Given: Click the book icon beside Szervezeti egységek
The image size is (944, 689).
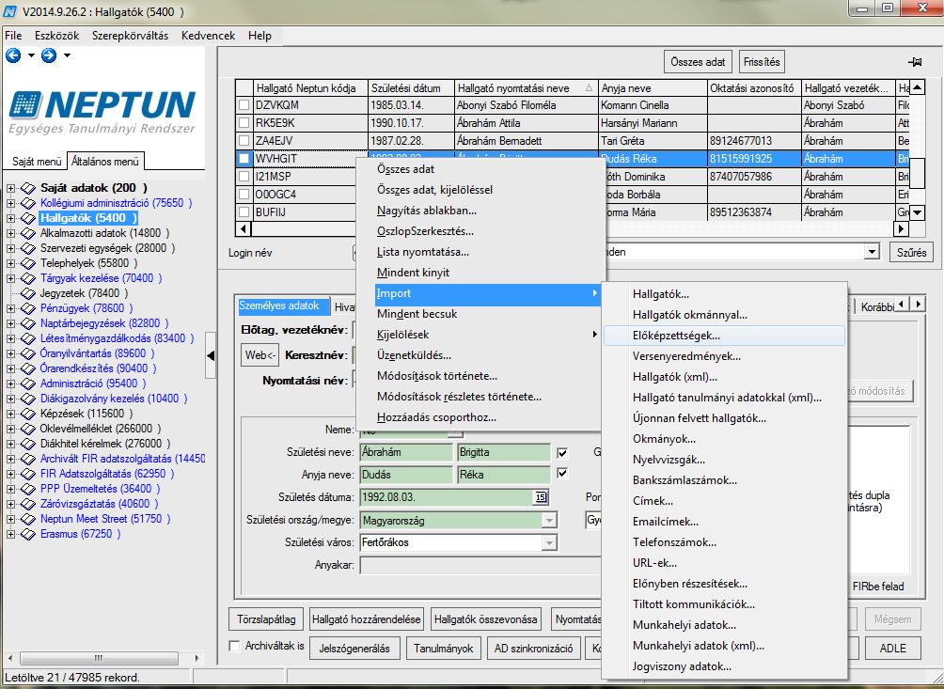Looking at the screenshot, I should tap(28, 248).
